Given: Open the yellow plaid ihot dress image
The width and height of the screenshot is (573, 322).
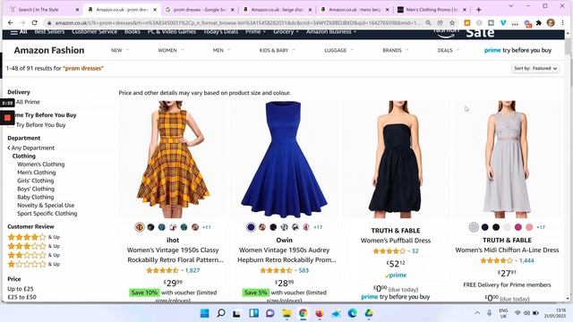Looking at the screenshot, I should coord(173,159).
